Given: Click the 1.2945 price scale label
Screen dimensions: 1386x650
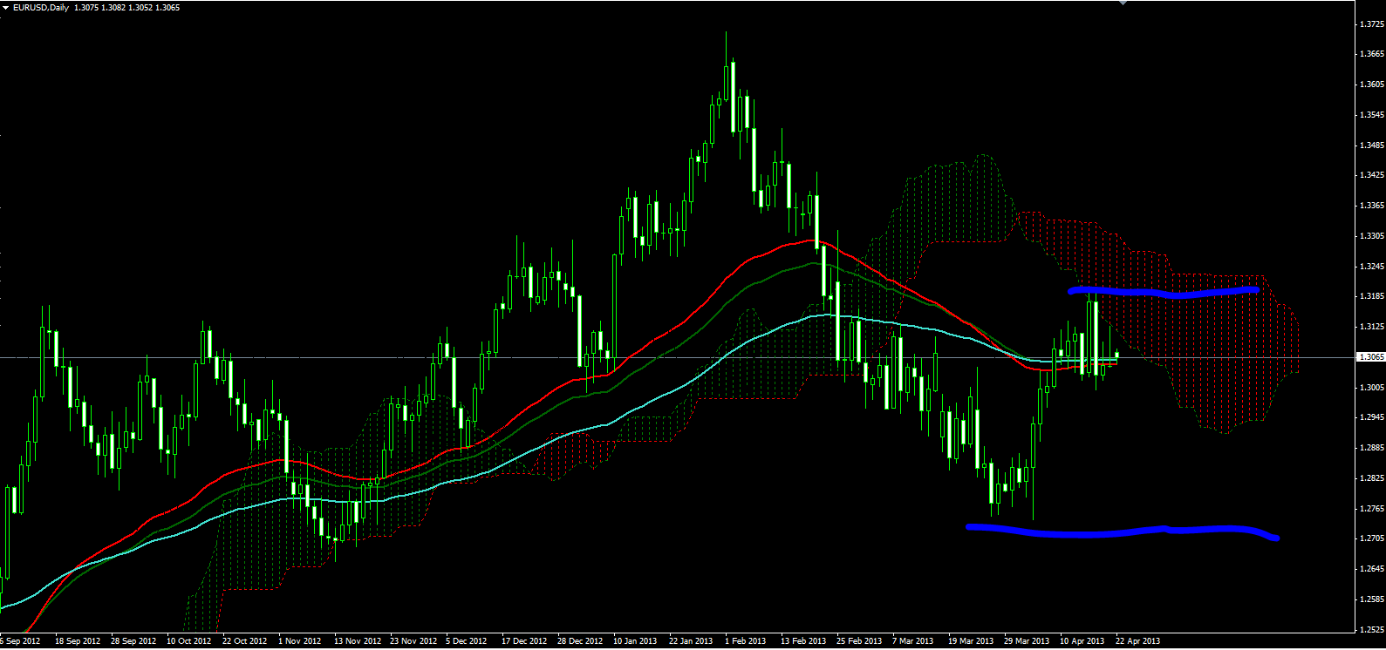Looking at the screenshot, I should [x=1372, y=417].
